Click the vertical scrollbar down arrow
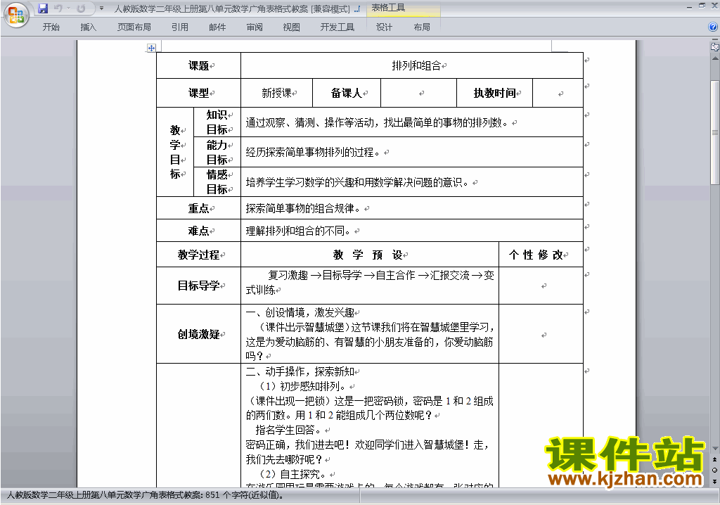 (x=714, y=448)
